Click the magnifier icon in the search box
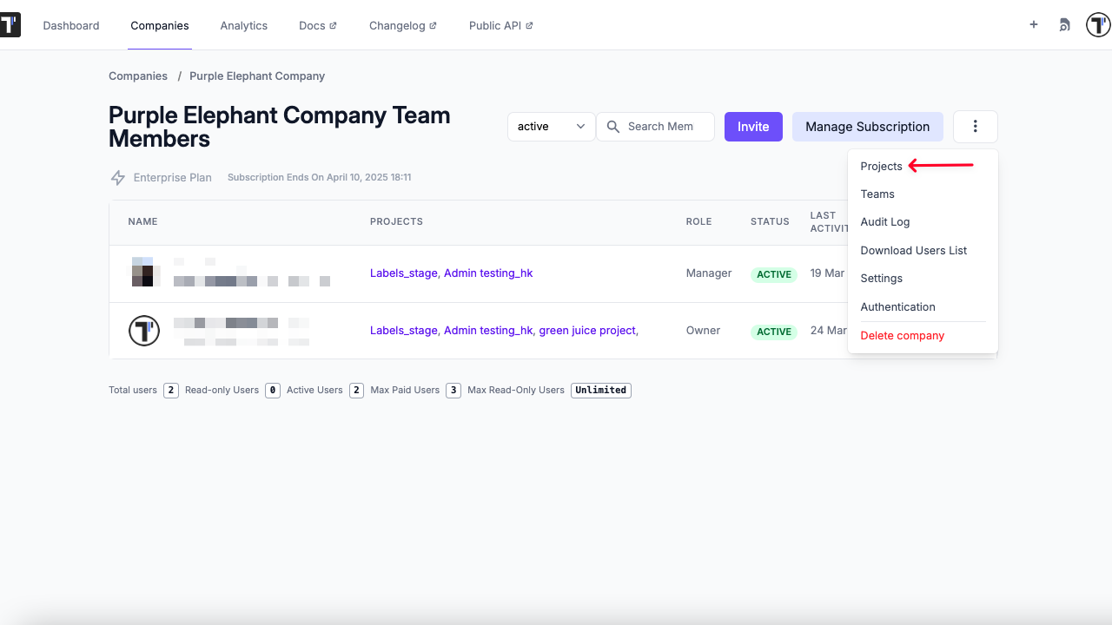The height and width of the screenshot is (625, 1112). tap(613, 127)
